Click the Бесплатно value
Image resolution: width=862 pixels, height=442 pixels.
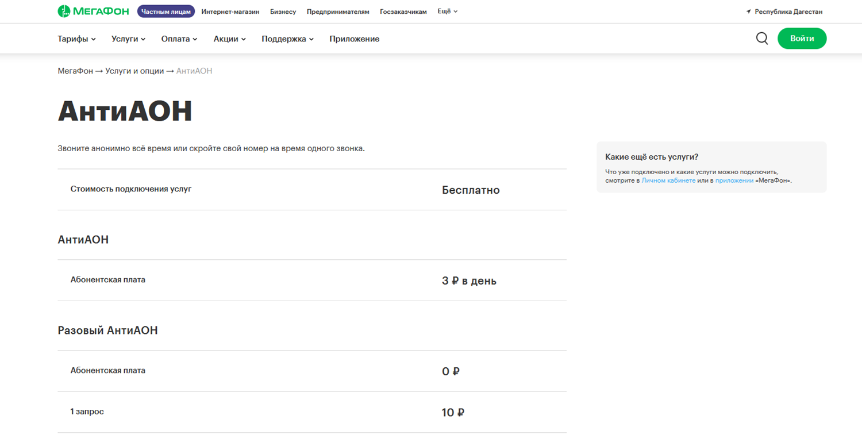coord(471,190)
